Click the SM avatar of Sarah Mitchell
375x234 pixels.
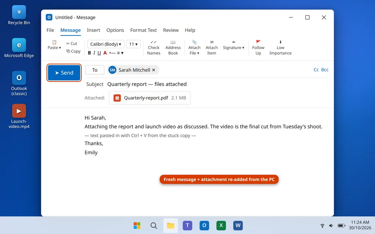112,70
